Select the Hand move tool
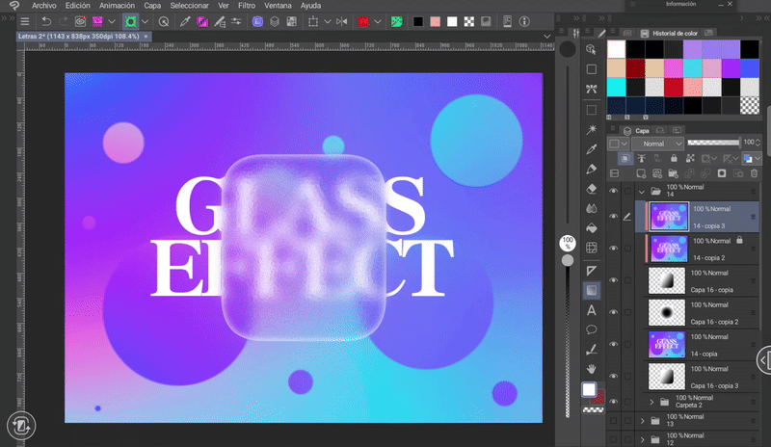The width and height of the screenshot is (771, 447). (592, 368)
